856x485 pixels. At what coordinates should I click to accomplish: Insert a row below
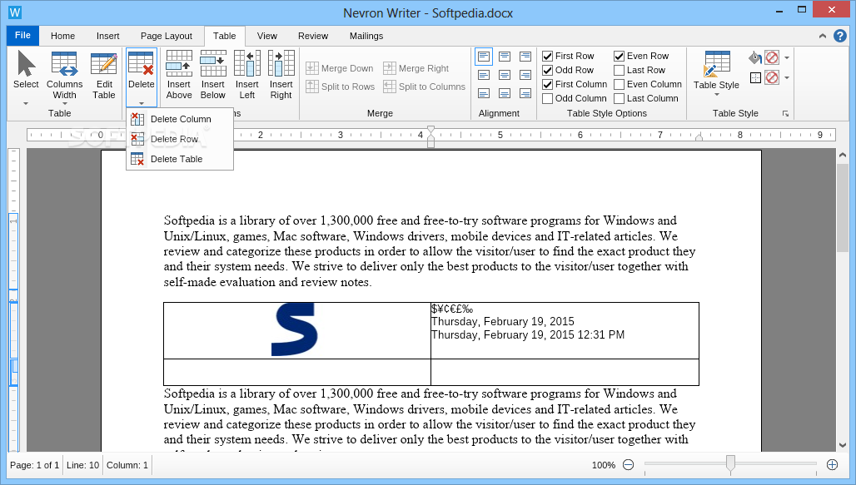click(x=213, y=75)
